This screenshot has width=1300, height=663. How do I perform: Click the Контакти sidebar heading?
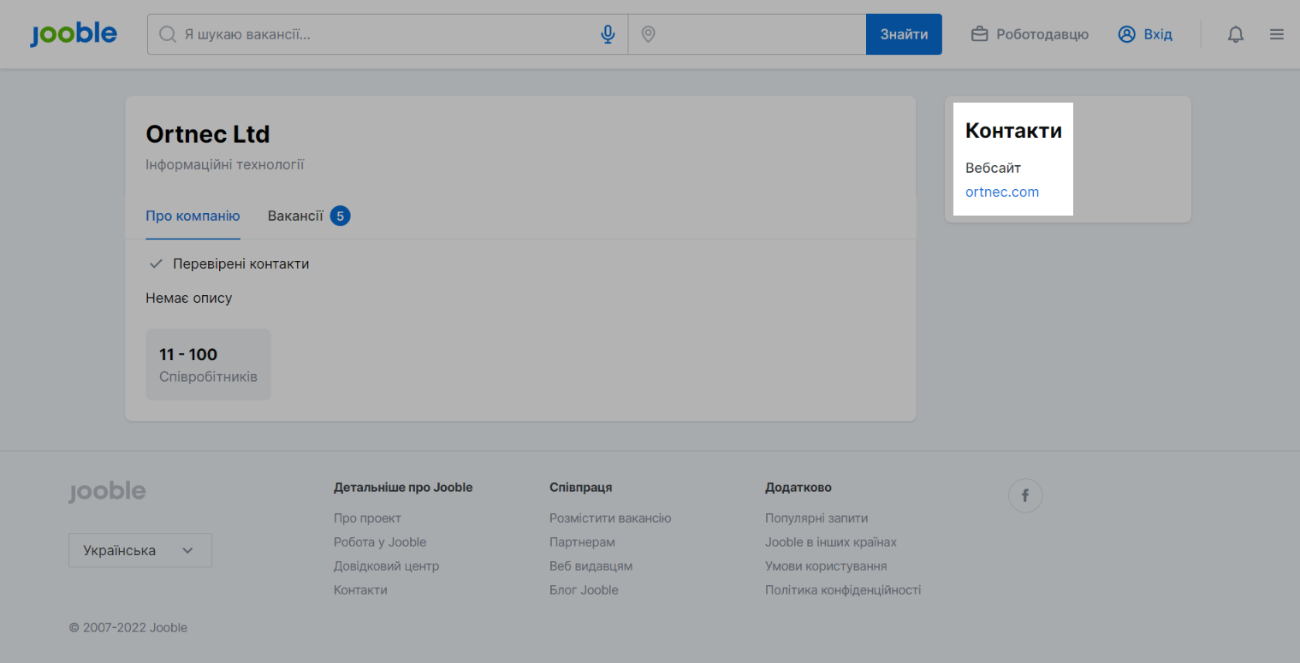click(x=1013, y=131)
